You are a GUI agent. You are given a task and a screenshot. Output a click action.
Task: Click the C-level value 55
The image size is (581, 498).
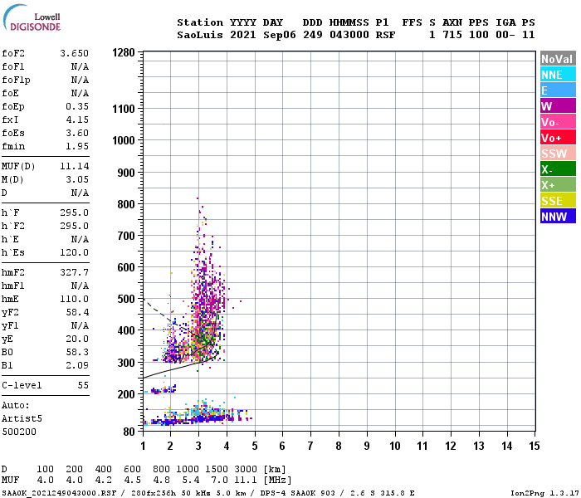(x=83, y=385)
